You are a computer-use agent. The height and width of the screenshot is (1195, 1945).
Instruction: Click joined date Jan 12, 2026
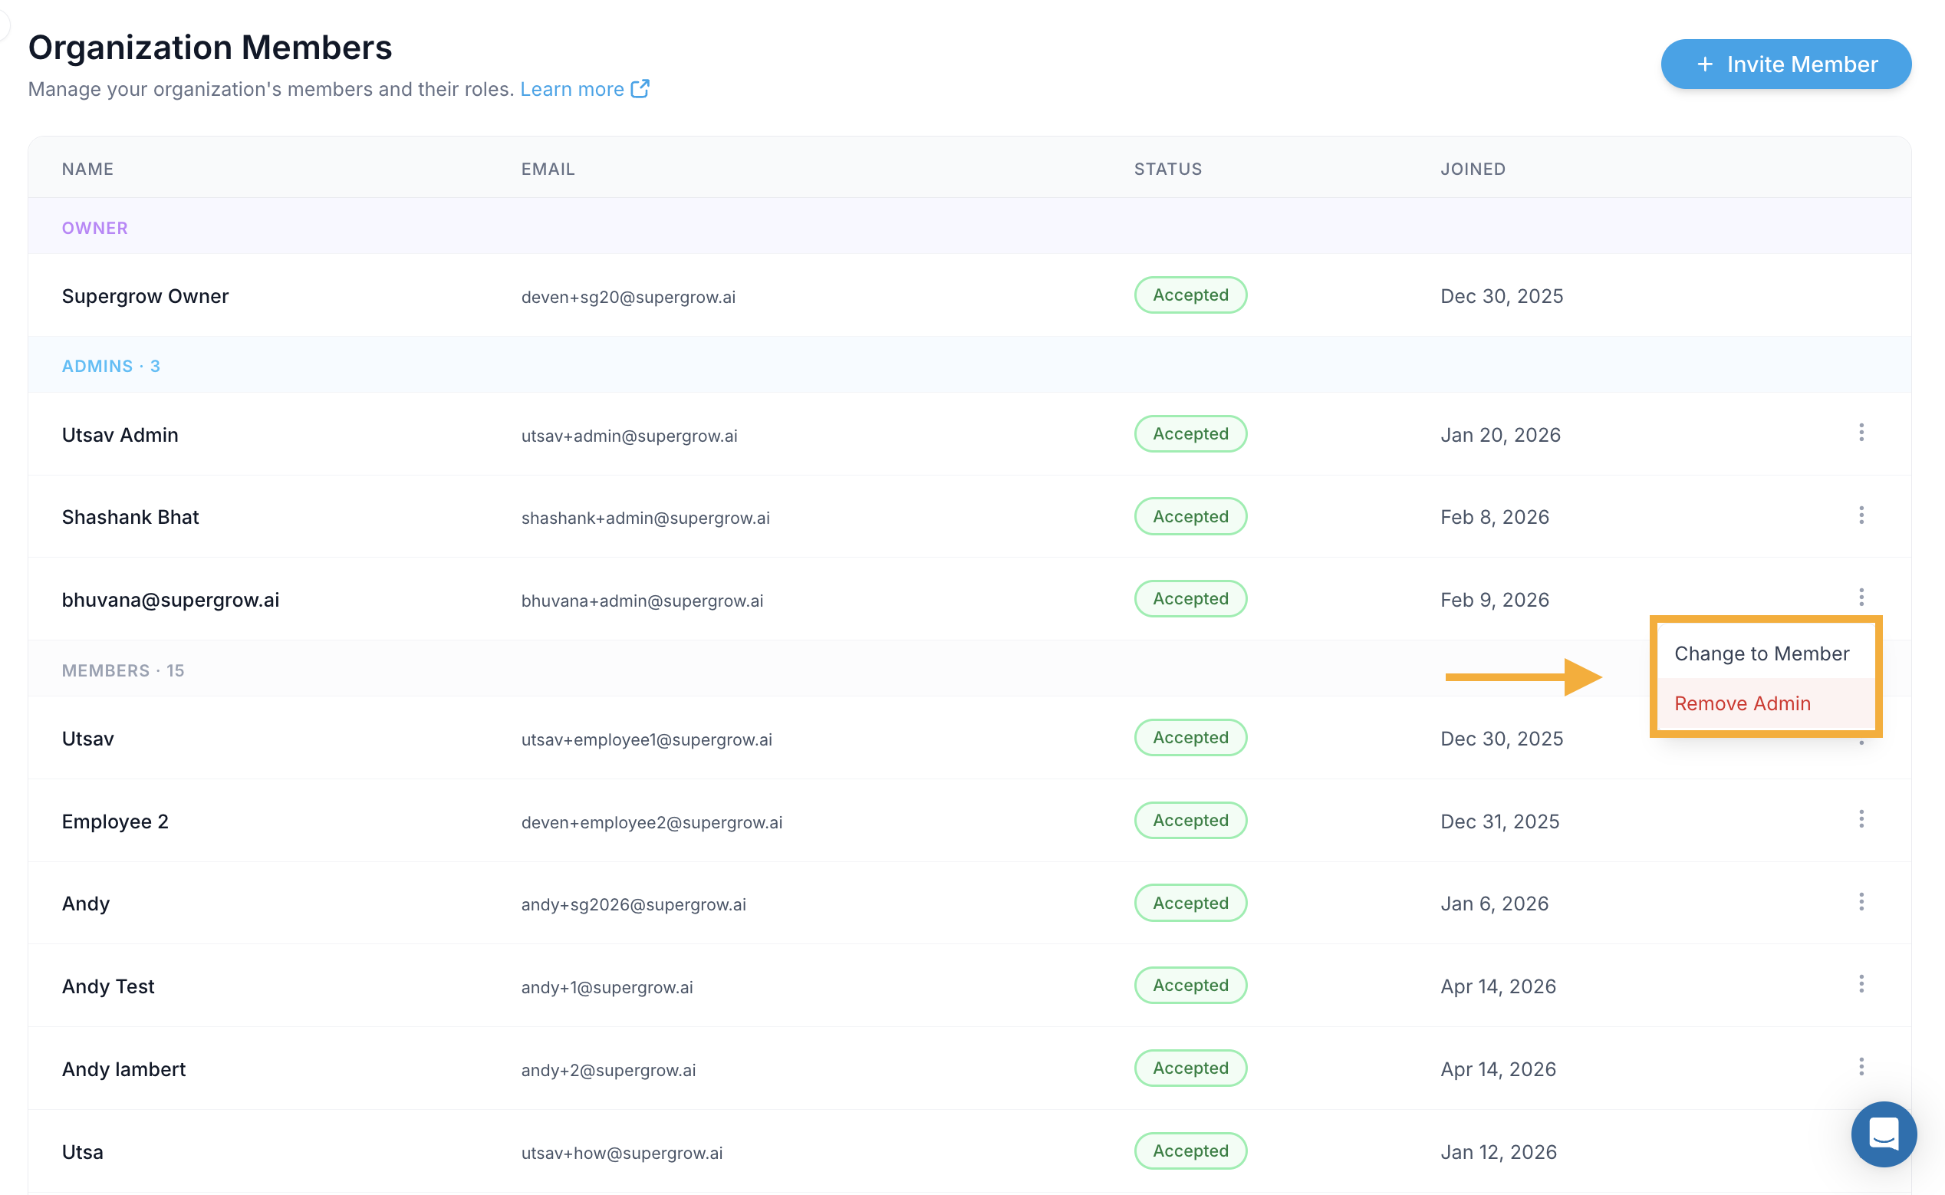coord(1499,1151)
